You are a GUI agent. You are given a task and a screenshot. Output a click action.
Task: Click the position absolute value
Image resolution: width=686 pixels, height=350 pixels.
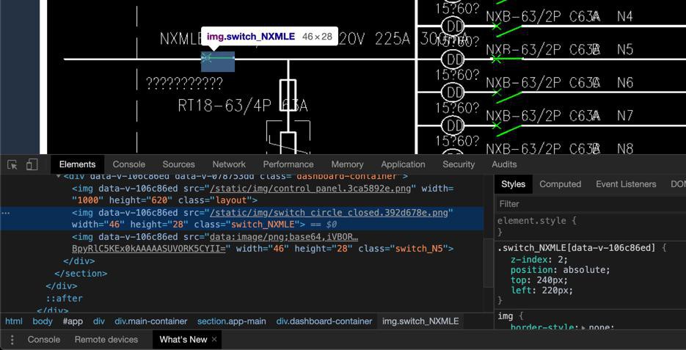pyautogui.click(x=583, y=269)
